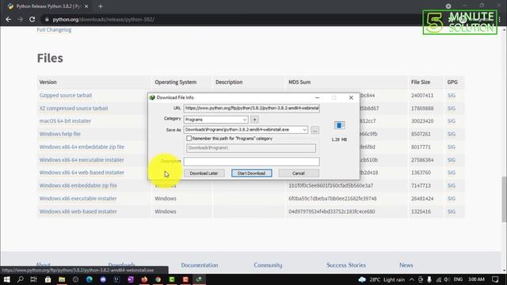Image resolution: width=507 pixels, height=285 pixels.
Task: Open Windows x86 web-based installer link
Action: pos(78,211)
